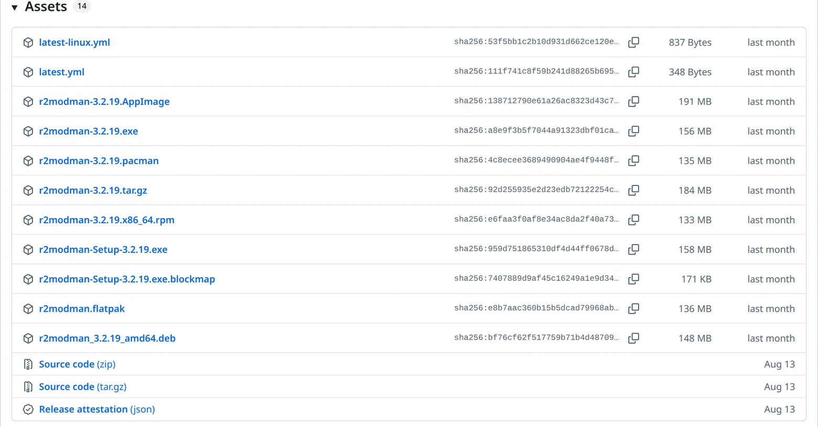Click the package icon beside the pacman file
The height and width of the screenshot is (427, 818).
[x=28, y=161]
